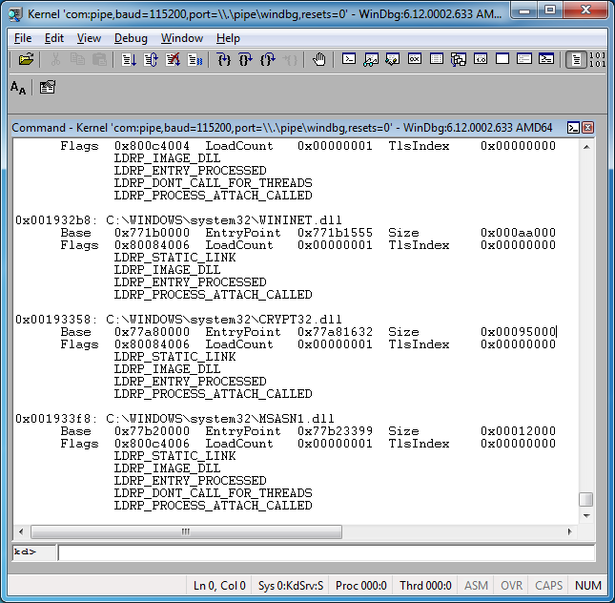Click the Step Out braces icon
This screenshot has height=603, width=615.
(268, 59)
